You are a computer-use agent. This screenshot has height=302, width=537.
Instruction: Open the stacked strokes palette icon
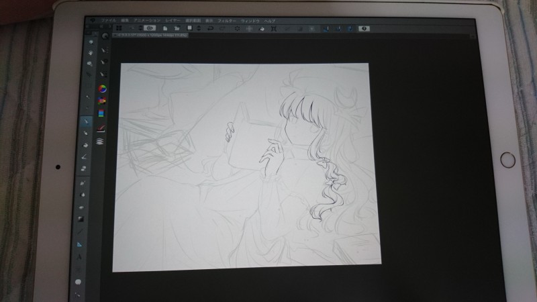click(99, 141)
